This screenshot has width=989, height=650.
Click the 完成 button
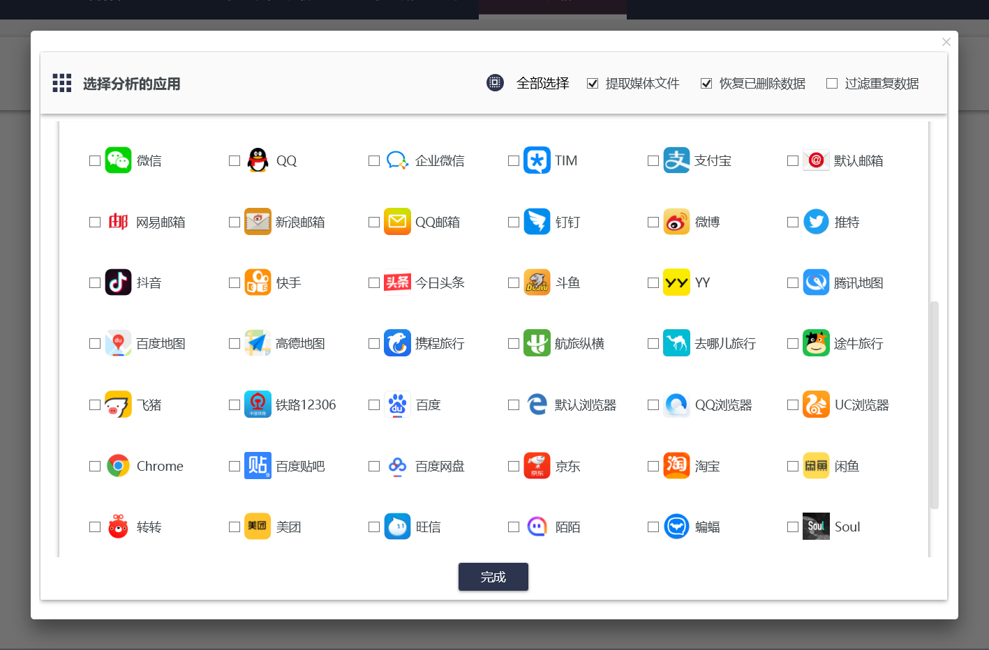(493, 577)
